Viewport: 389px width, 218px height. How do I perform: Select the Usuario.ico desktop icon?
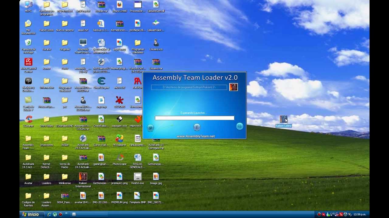click(156, 45)
